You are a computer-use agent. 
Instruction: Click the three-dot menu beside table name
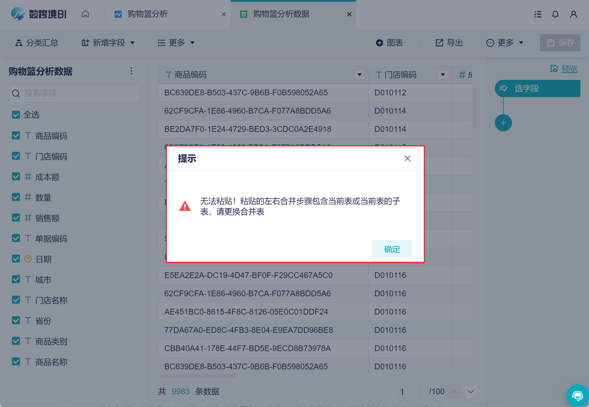(x=131, y=71)
